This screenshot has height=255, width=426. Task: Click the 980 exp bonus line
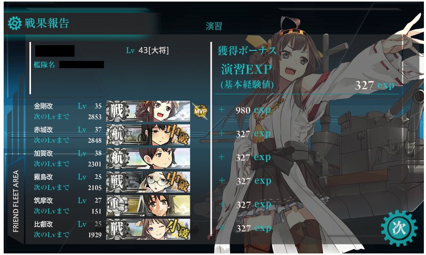253,110
